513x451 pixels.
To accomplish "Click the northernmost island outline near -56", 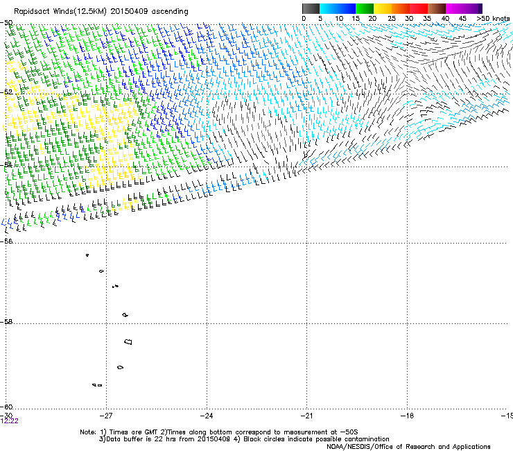I will click(x=87, y=255).
